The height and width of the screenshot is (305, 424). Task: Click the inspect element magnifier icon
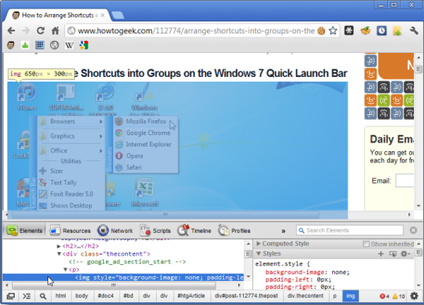44,297
